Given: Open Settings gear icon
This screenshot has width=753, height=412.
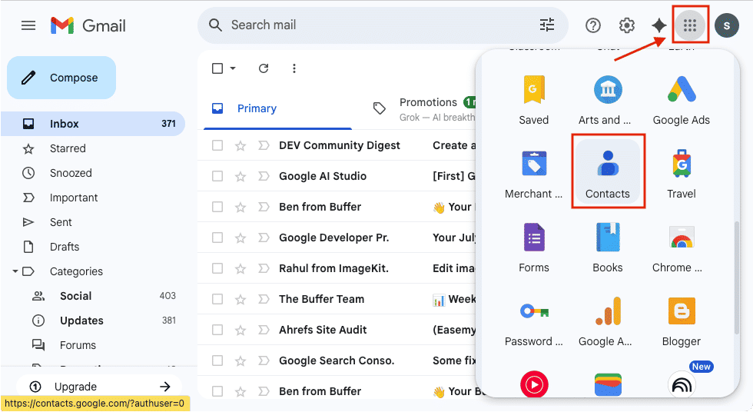Looking at the screenshot, I should [x=626, y=25].
